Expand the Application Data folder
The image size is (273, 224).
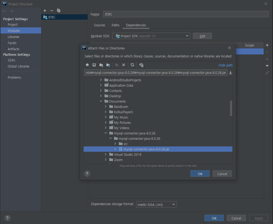(101, 85)
